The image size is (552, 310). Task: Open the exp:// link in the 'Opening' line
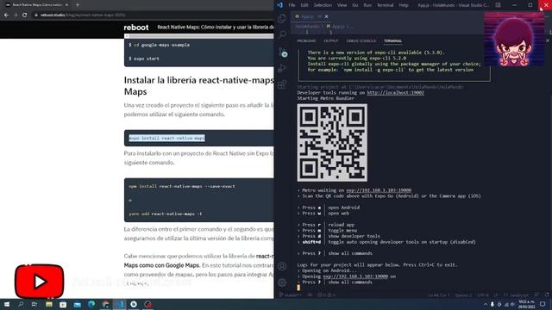[355, 276]
